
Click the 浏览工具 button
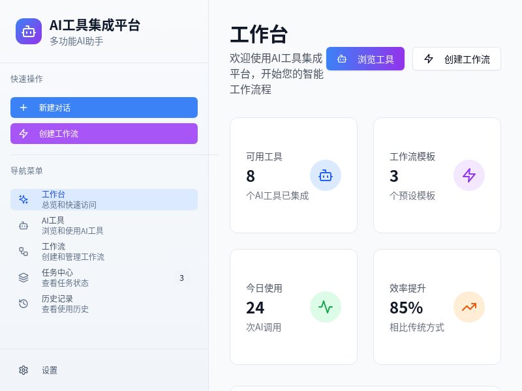[x=365, y=59]
